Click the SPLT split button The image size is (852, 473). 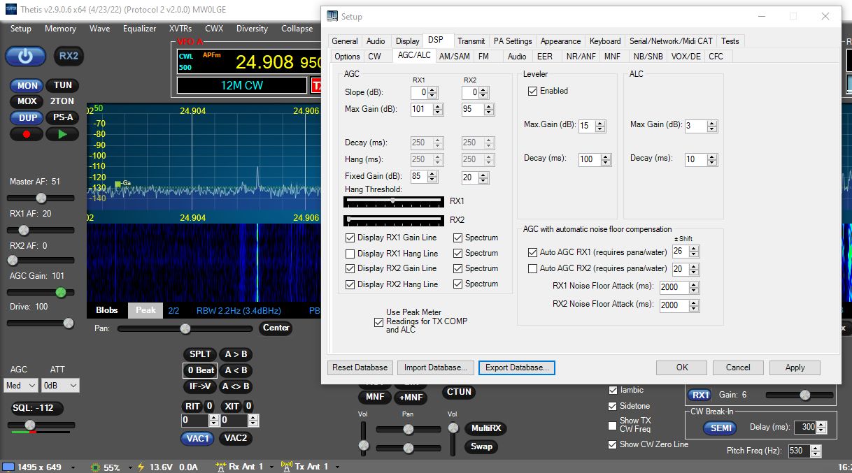coord(200,354)
